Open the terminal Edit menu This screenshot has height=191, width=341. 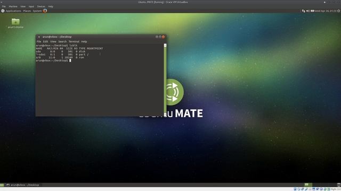point(45,41)
